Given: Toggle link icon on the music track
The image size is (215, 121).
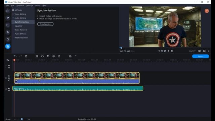Looking at the screenshot, I should 9,90.
